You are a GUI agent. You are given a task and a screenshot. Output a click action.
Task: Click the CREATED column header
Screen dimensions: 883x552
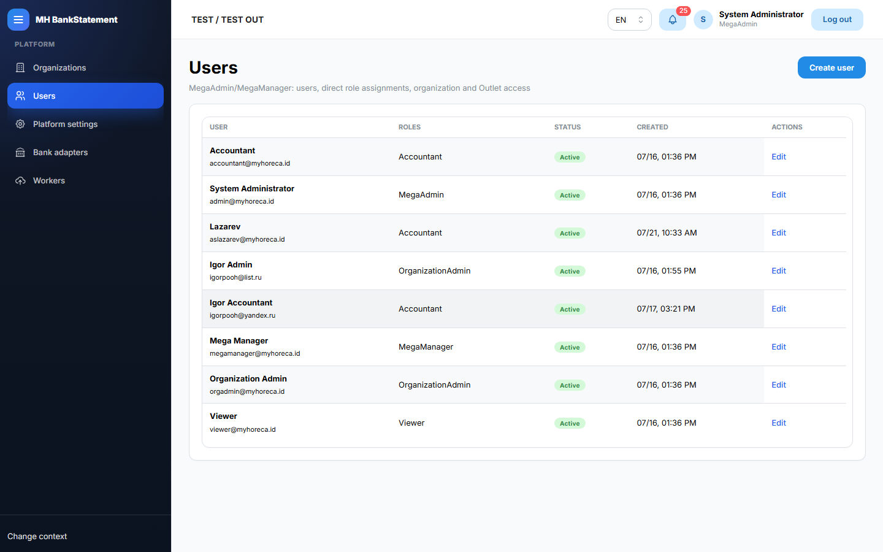click(652, 127)
